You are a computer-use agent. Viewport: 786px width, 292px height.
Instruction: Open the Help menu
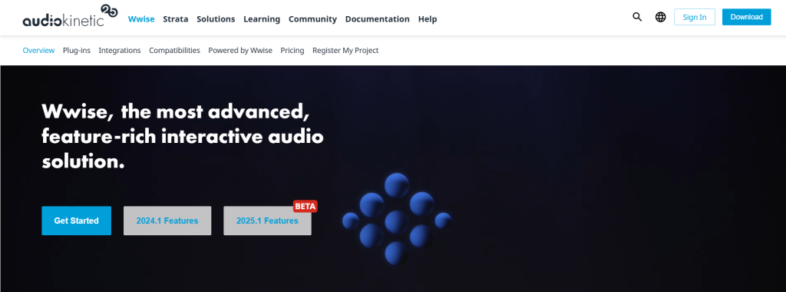(428, 19)
